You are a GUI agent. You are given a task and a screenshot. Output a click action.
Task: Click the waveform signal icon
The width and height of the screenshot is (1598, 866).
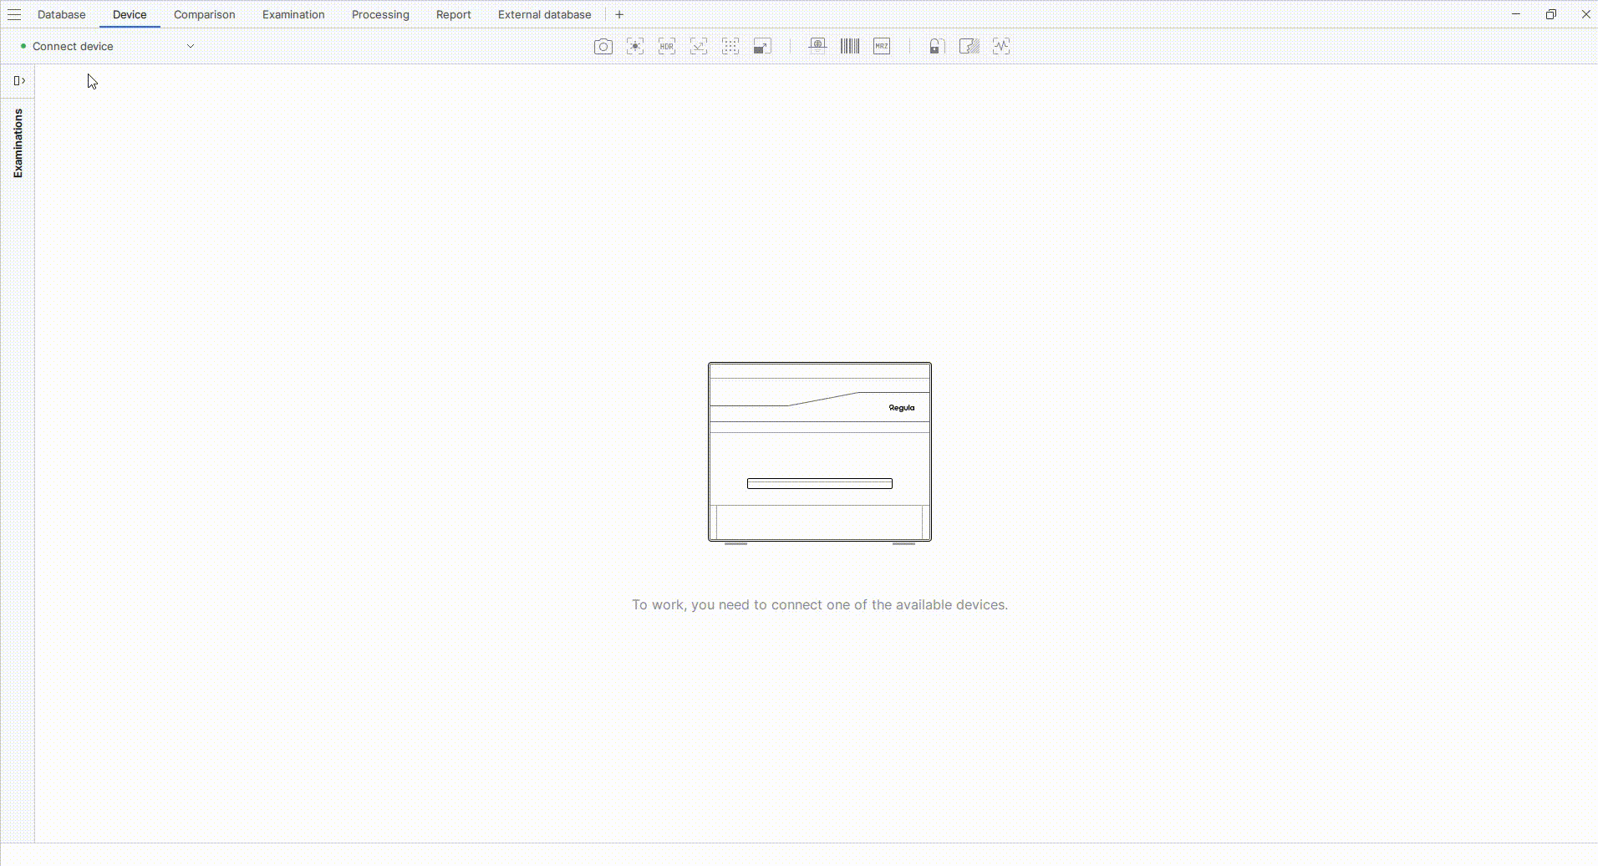(1001, 47)
